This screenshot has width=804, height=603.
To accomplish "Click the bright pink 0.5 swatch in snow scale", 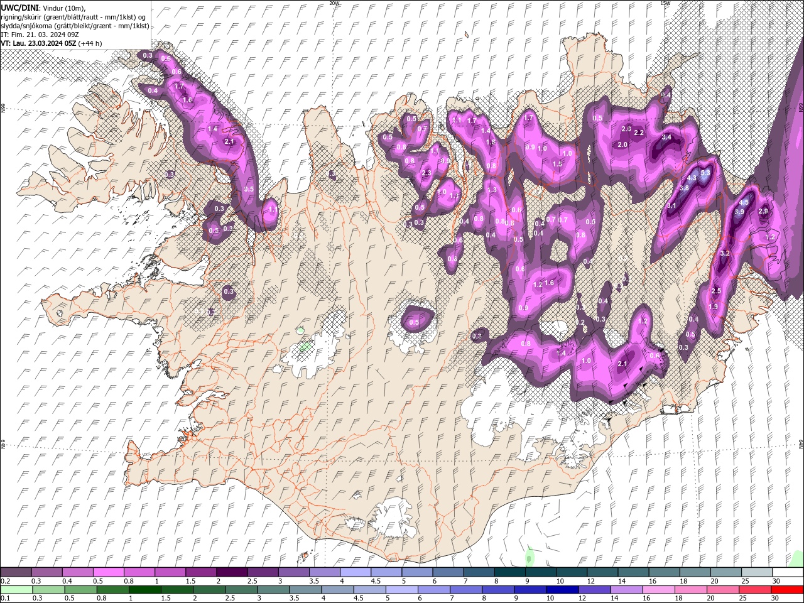I will (109, 572).
